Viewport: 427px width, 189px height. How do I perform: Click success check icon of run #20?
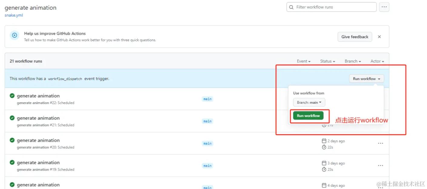12,140
